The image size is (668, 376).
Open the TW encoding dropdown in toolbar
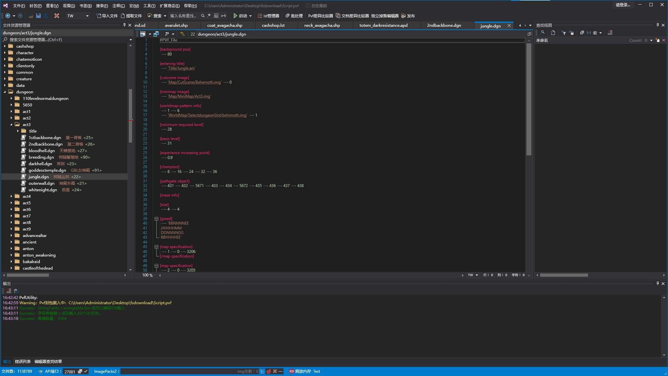[x=87, y=16]
